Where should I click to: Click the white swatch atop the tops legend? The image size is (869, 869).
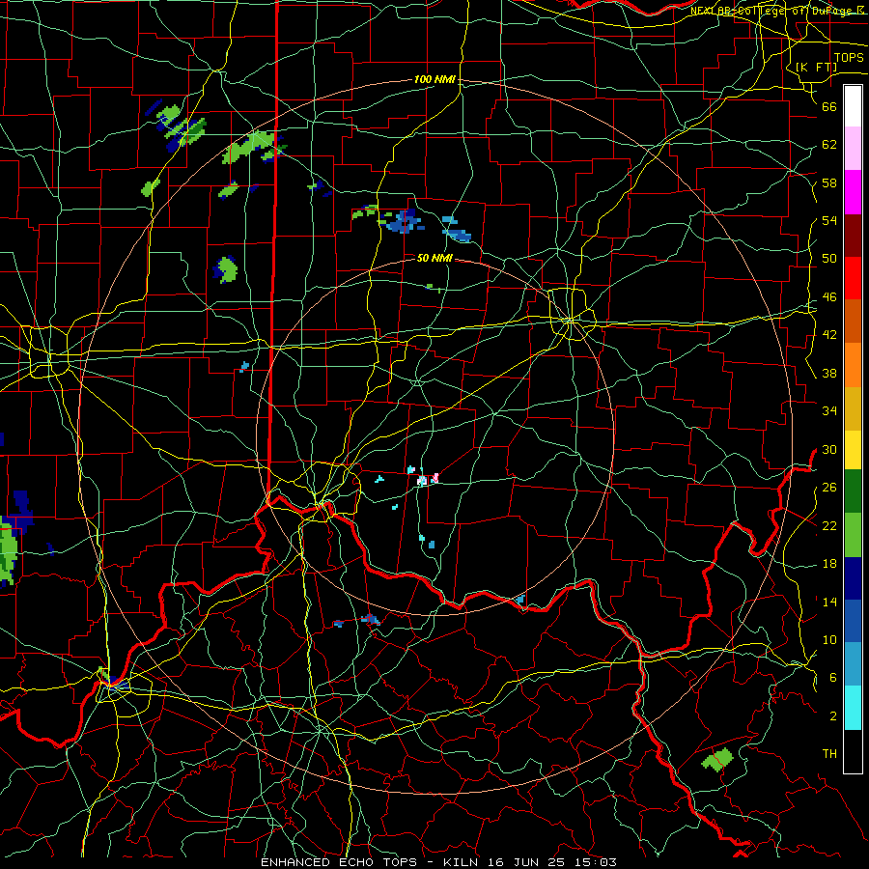point(853,106)
